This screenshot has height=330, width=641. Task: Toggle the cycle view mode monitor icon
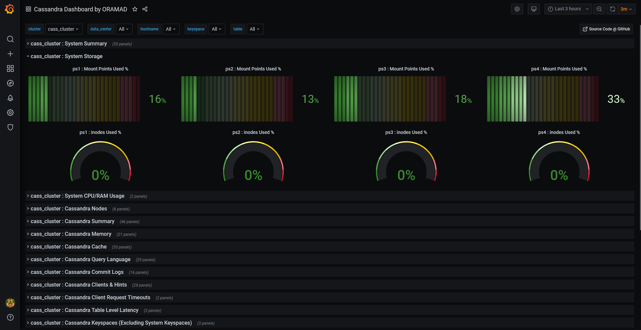534,9
